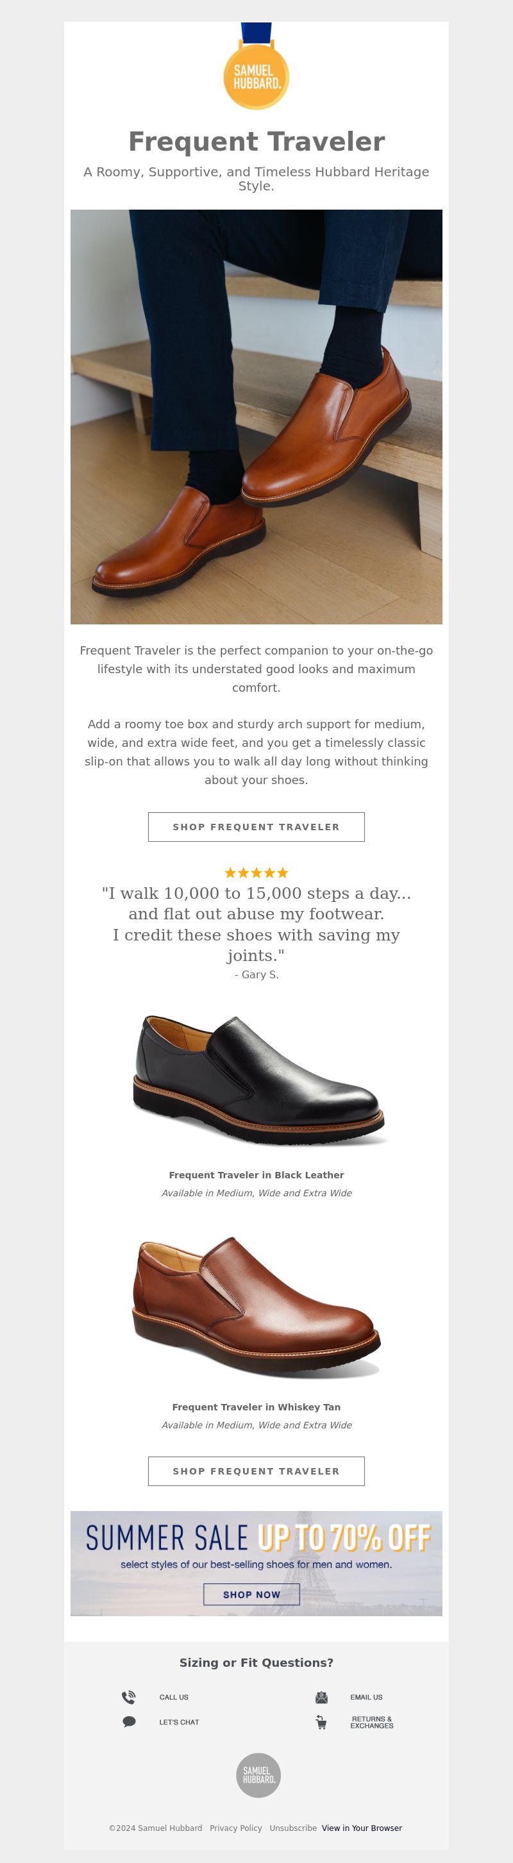Click the Frequent Traveler in Black Leather title
The width and height of the screenshot is (513, 1863).
(x=256, y=1174)
